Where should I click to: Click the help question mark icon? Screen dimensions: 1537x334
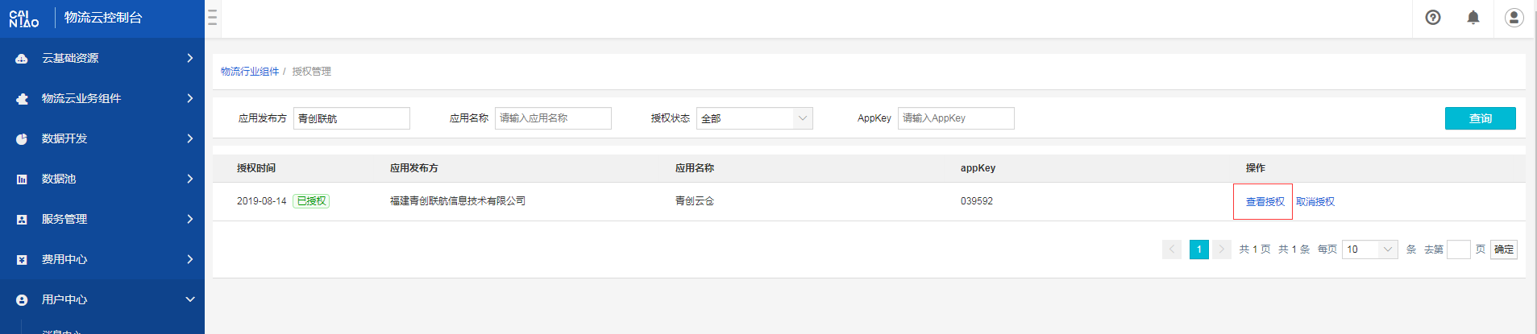pyautogui.click(x=1432, y=18)
